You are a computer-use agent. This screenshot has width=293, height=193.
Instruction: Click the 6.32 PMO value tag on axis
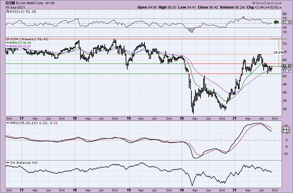click(x=286, y=131)
